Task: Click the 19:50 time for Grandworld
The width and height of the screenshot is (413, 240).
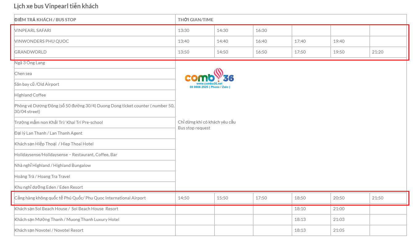Action: pos(339,52)
